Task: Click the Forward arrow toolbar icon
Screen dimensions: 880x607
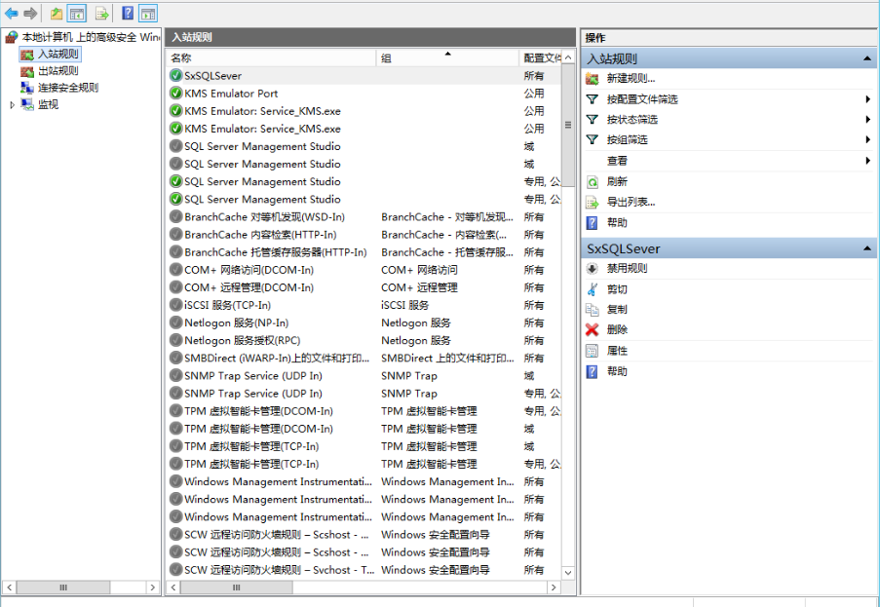Action: tap(31, 13)
